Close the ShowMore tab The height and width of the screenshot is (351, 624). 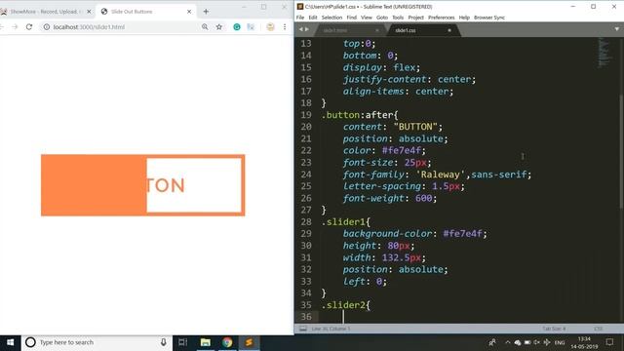[89, 12]
